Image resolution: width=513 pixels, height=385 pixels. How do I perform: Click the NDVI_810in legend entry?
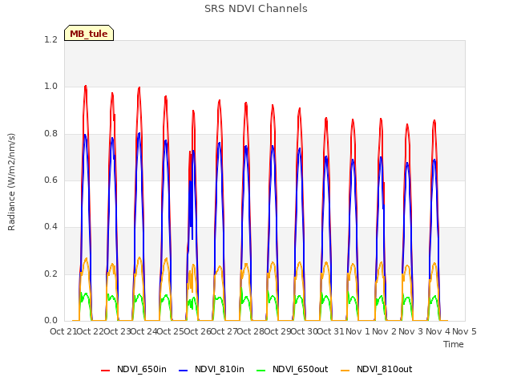(x=212, y=369)
